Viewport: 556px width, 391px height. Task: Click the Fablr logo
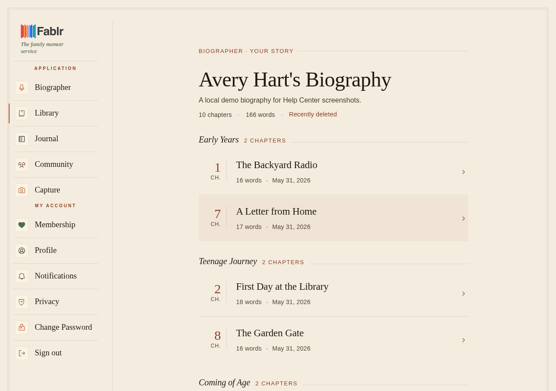pos(42,31)
